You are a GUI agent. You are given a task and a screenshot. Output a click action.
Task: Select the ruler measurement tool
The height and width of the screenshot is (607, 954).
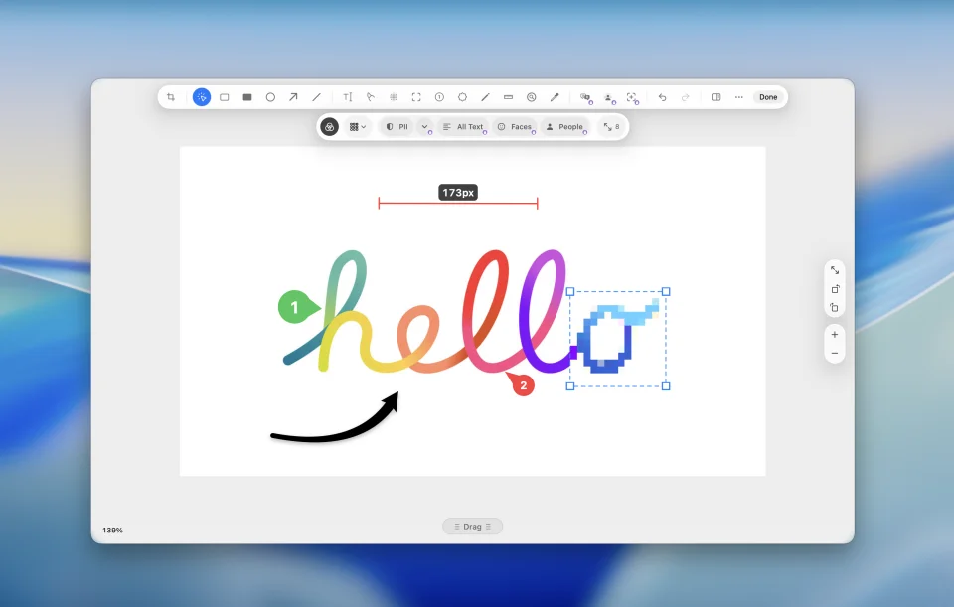coord(509,97)
